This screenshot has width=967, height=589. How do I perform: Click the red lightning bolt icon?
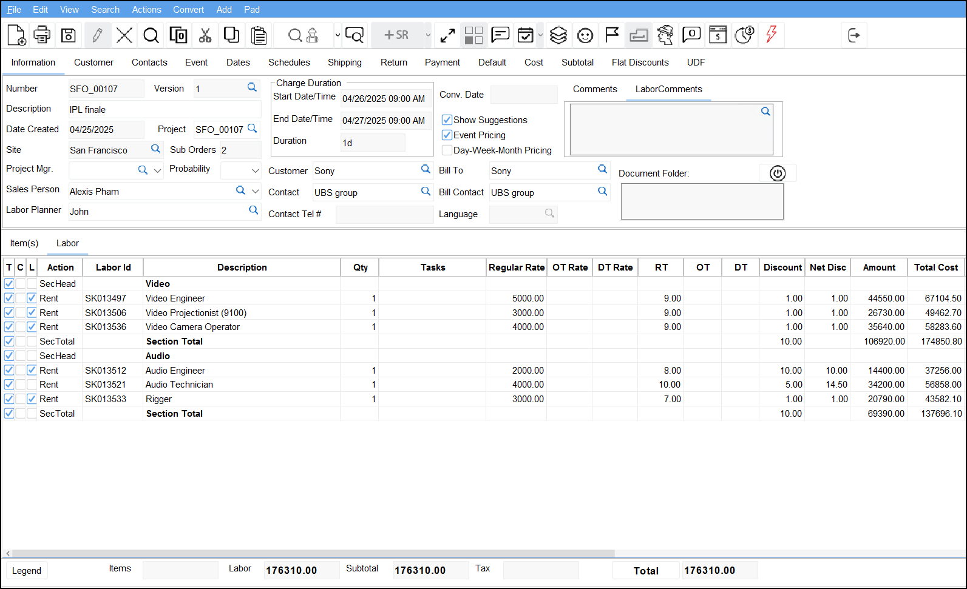click(x=771, y=35)
